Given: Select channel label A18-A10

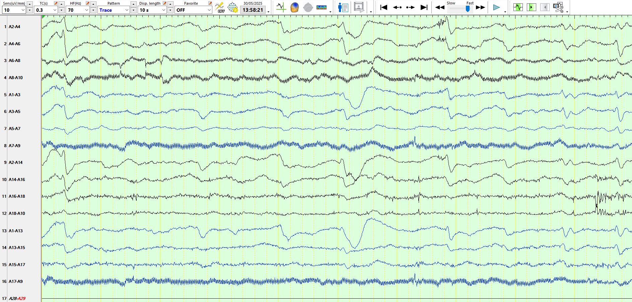Looking at the screenshot, I should click(17, 213).
